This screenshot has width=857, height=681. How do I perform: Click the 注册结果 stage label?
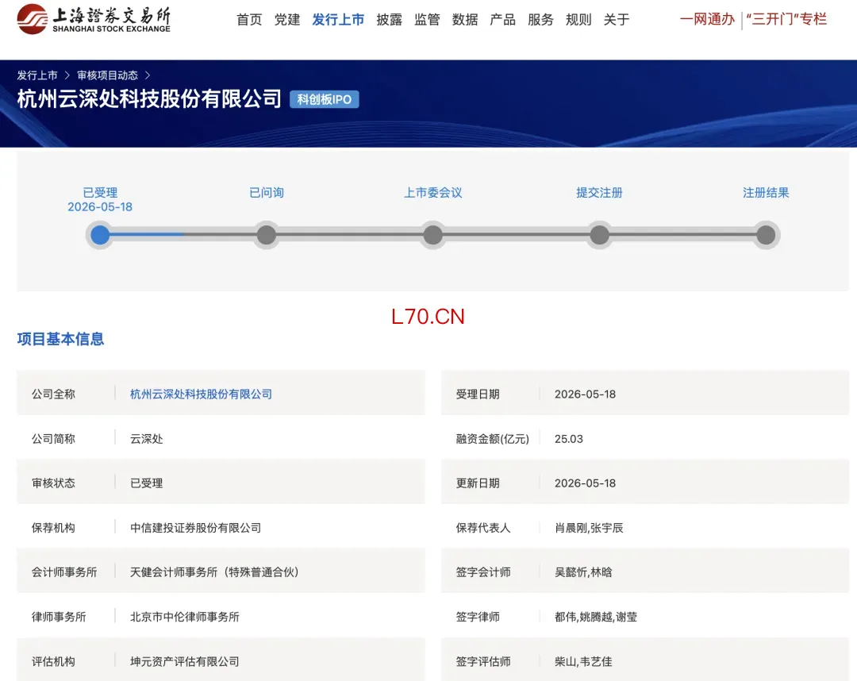coord(766,192)
